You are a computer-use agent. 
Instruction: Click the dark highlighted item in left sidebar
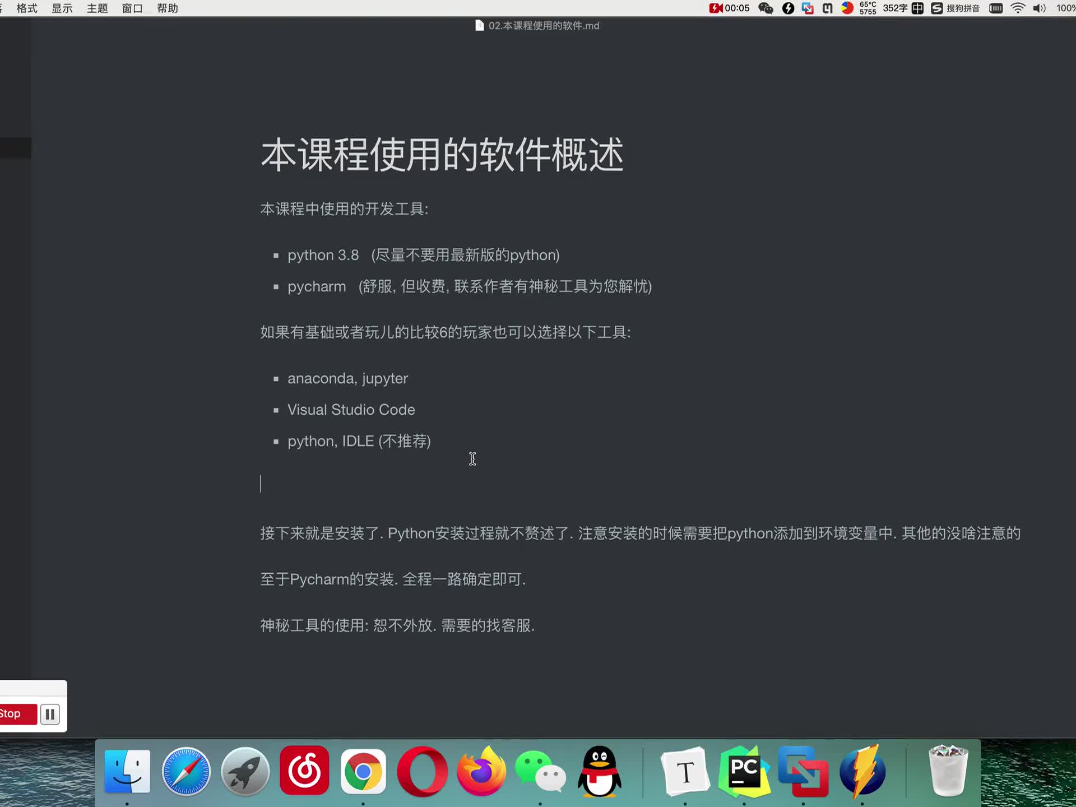click(x=16, y=148)
